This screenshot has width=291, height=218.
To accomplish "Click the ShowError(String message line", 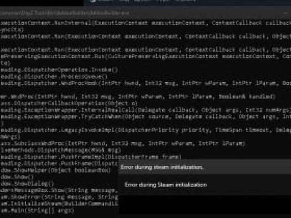I will pos(59,197).
